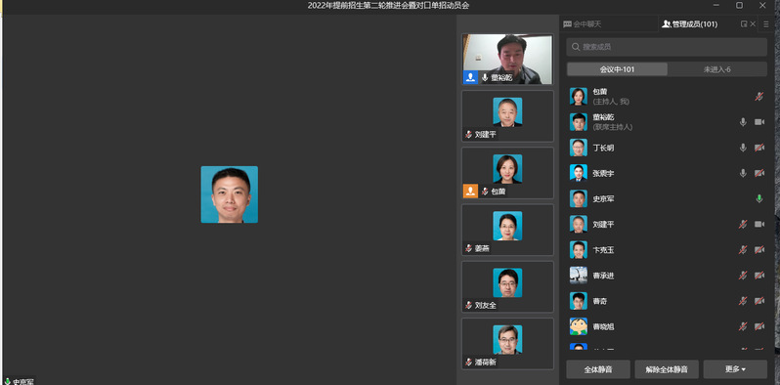Screen dimensions: 780x385
Task: Click 曹晓旭's cartoon avatar
Action: (578, 326)
